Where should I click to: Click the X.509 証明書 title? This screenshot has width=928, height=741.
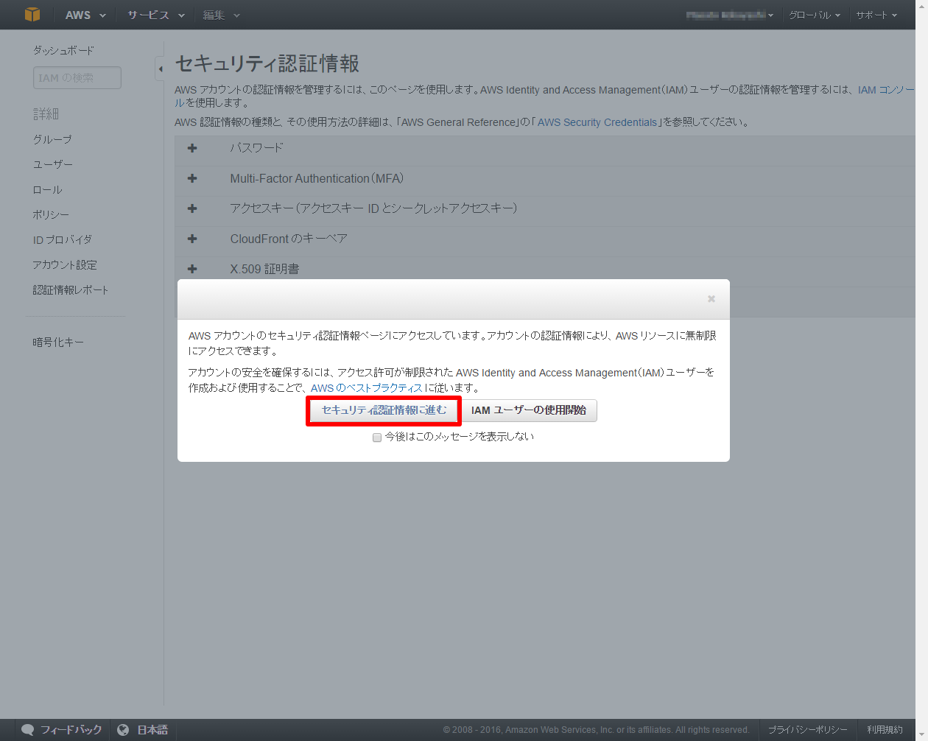pyautogui.click(x=264, y=269)
